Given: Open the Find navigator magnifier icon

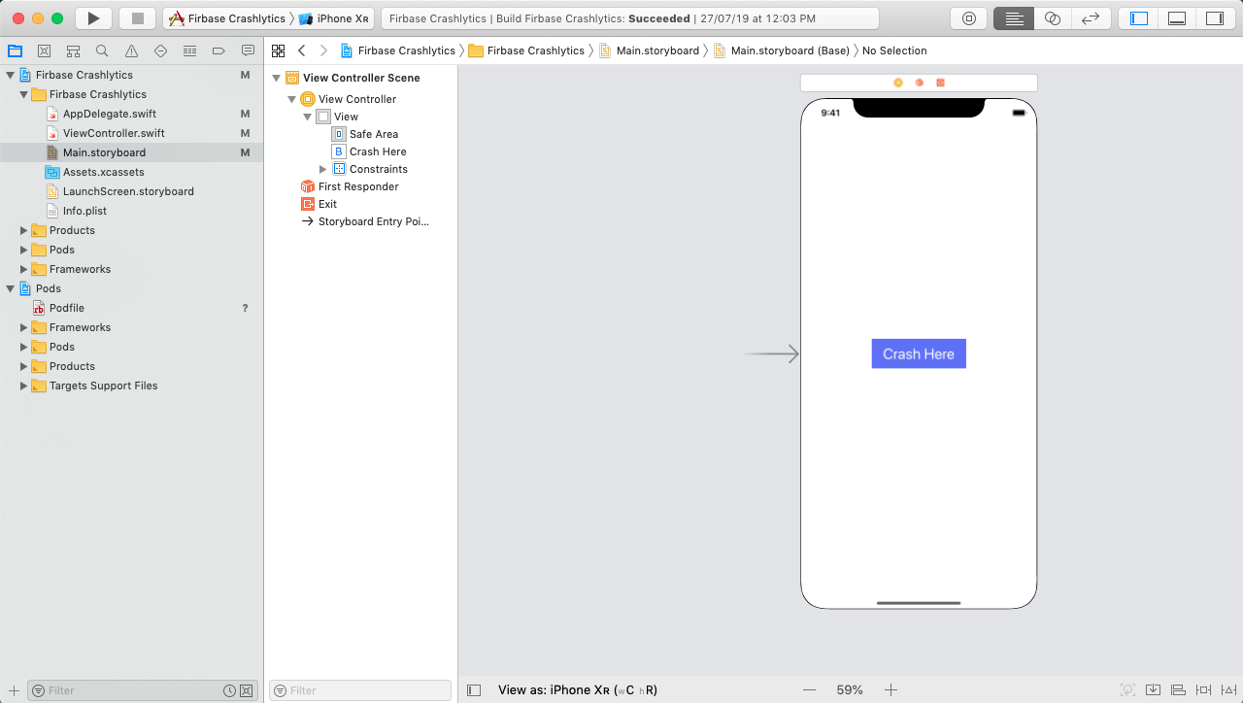Looking at the screenshot, I should coord(102,50).
